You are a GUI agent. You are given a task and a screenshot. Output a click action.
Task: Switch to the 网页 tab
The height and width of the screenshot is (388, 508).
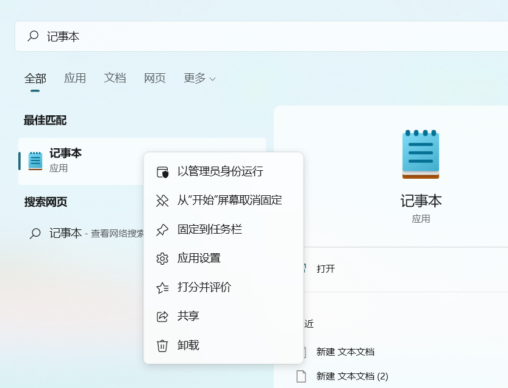tap(154, 78)
